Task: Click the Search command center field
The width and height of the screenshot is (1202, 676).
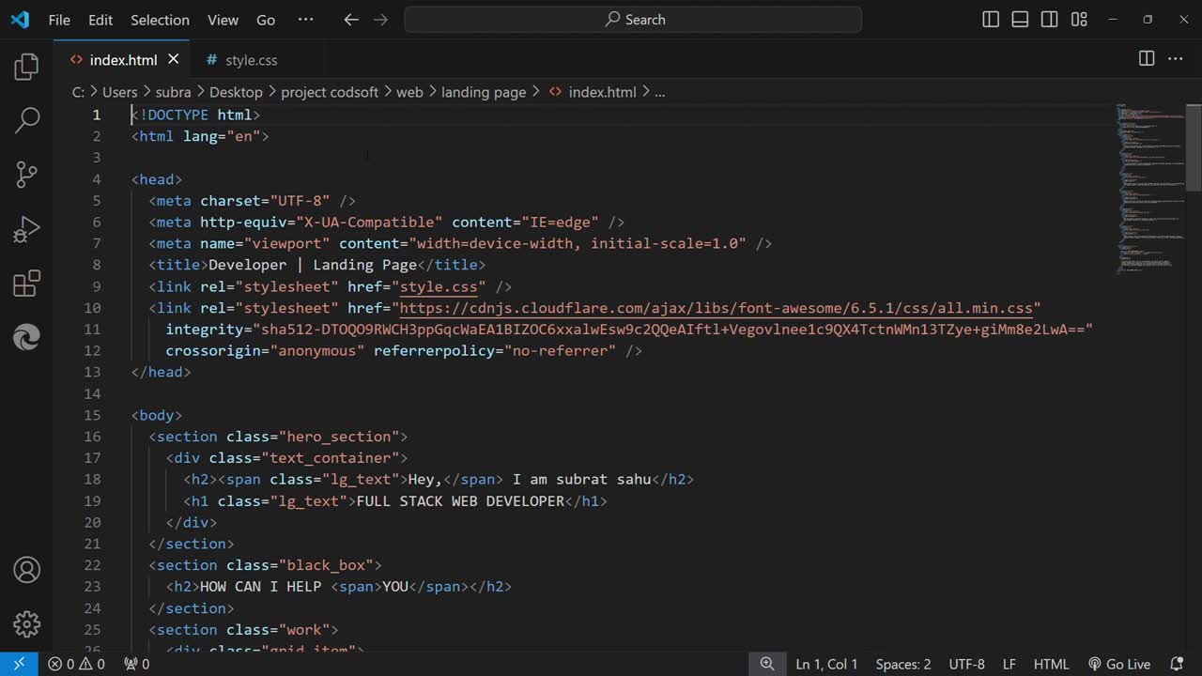Action: [x=633, y=20]
